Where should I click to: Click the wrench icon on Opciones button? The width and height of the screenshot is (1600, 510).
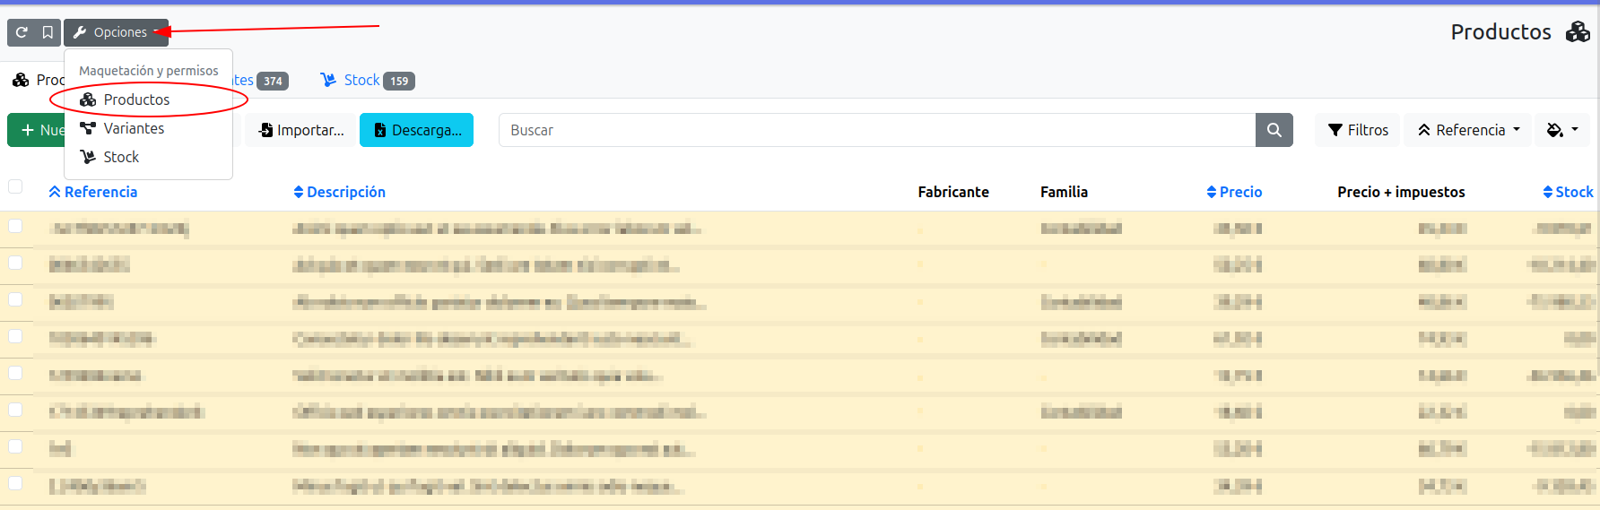[80, 32]
